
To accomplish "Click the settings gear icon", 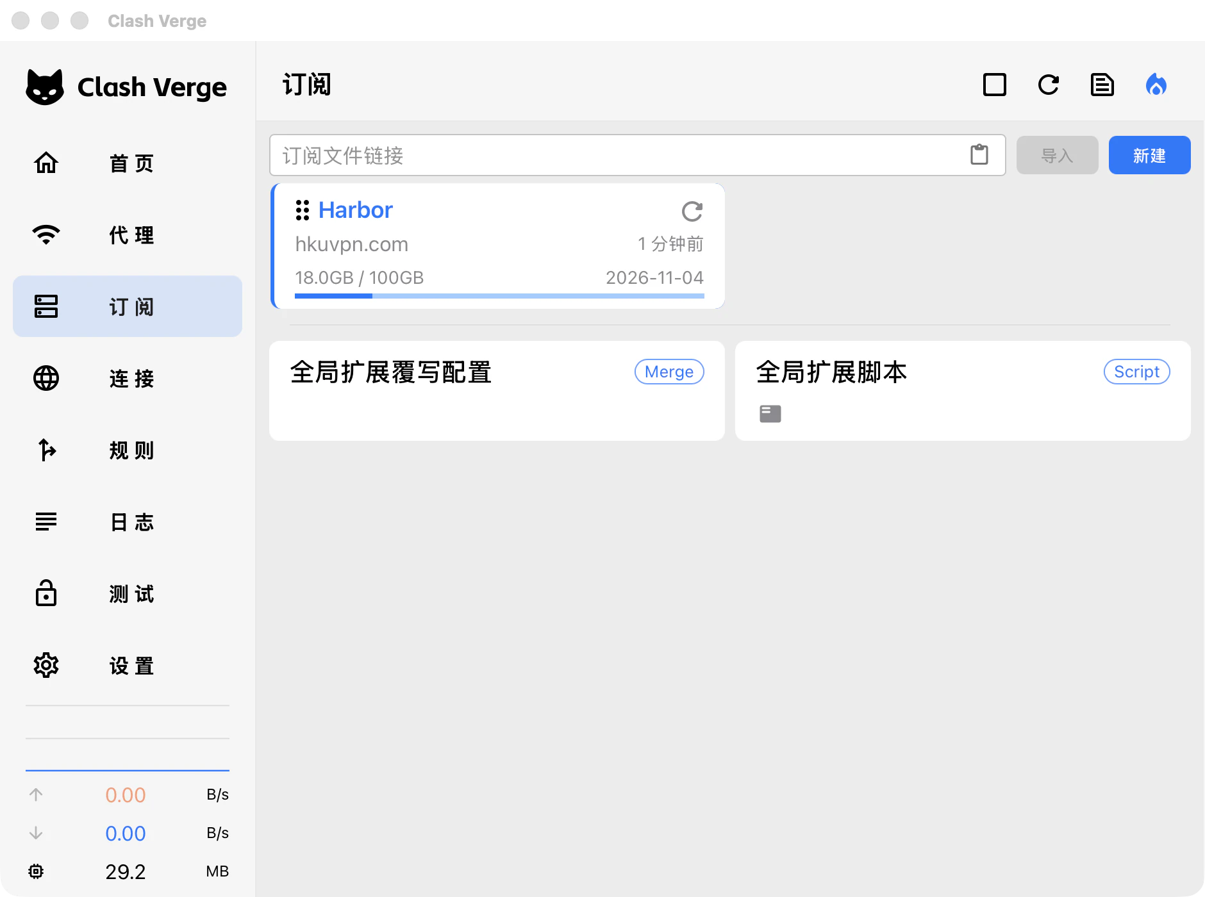I will pos(46,665).
